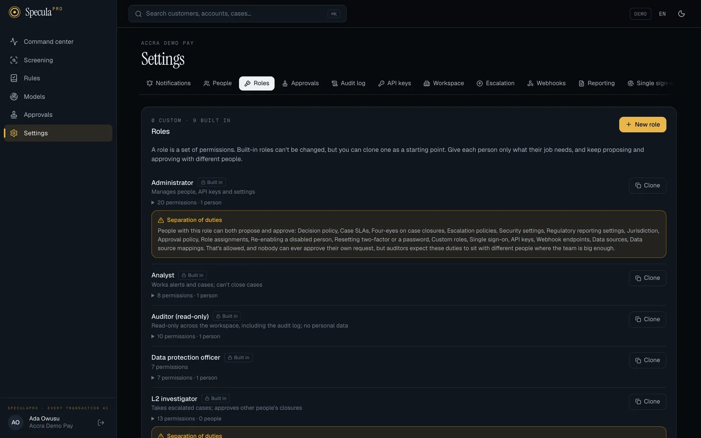
Task: Expand Administrator's 20 permissions list
Action: (x=187, y=203)
